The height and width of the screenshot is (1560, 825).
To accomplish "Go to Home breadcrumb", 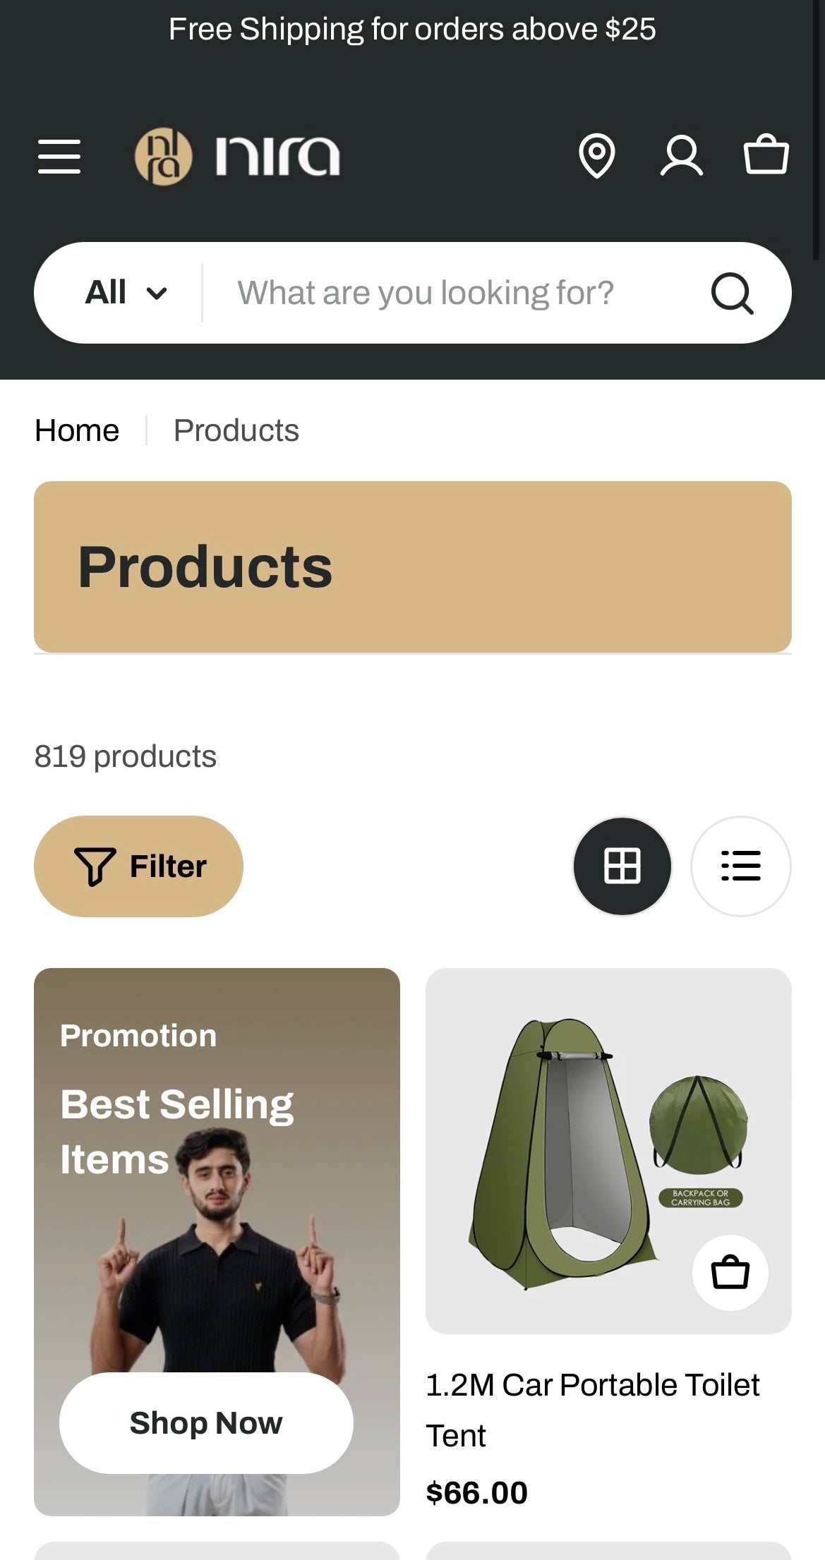I will tap(77, 430).
